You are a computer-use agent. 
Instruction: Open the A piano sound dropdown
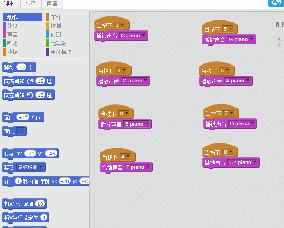click(x=237, y=81)
